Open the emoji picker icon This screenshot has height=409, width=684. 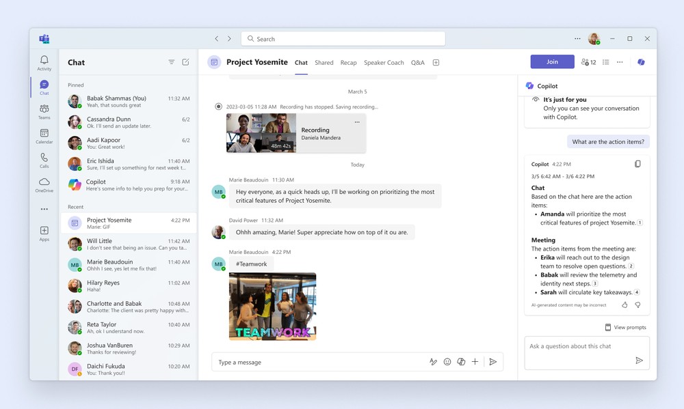(x=447, y=361)
